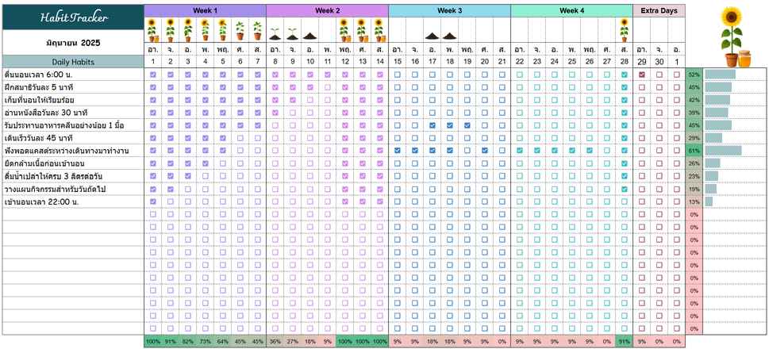Check ฟังพอดแคสต์ระหว่างเดินทางมาทำงาน for day 27
Image resolution: width=769 pixels, height=349 pixels.
[606, 151]
